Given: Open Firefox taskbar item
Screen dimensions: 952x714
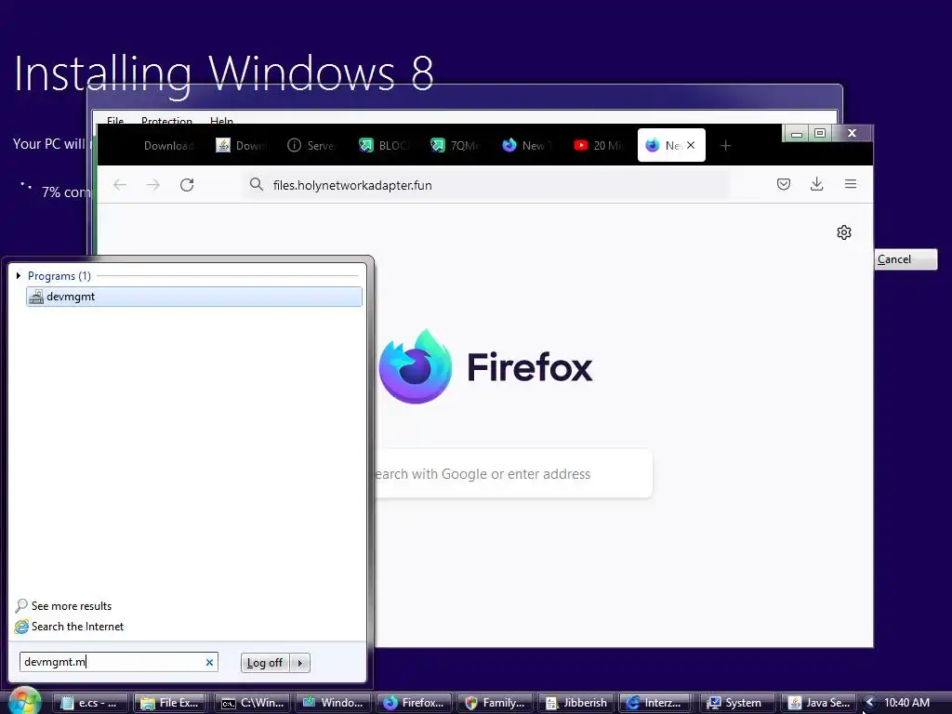Looking at the screenshot, I should pyautogui.click(x=414, y=703).
